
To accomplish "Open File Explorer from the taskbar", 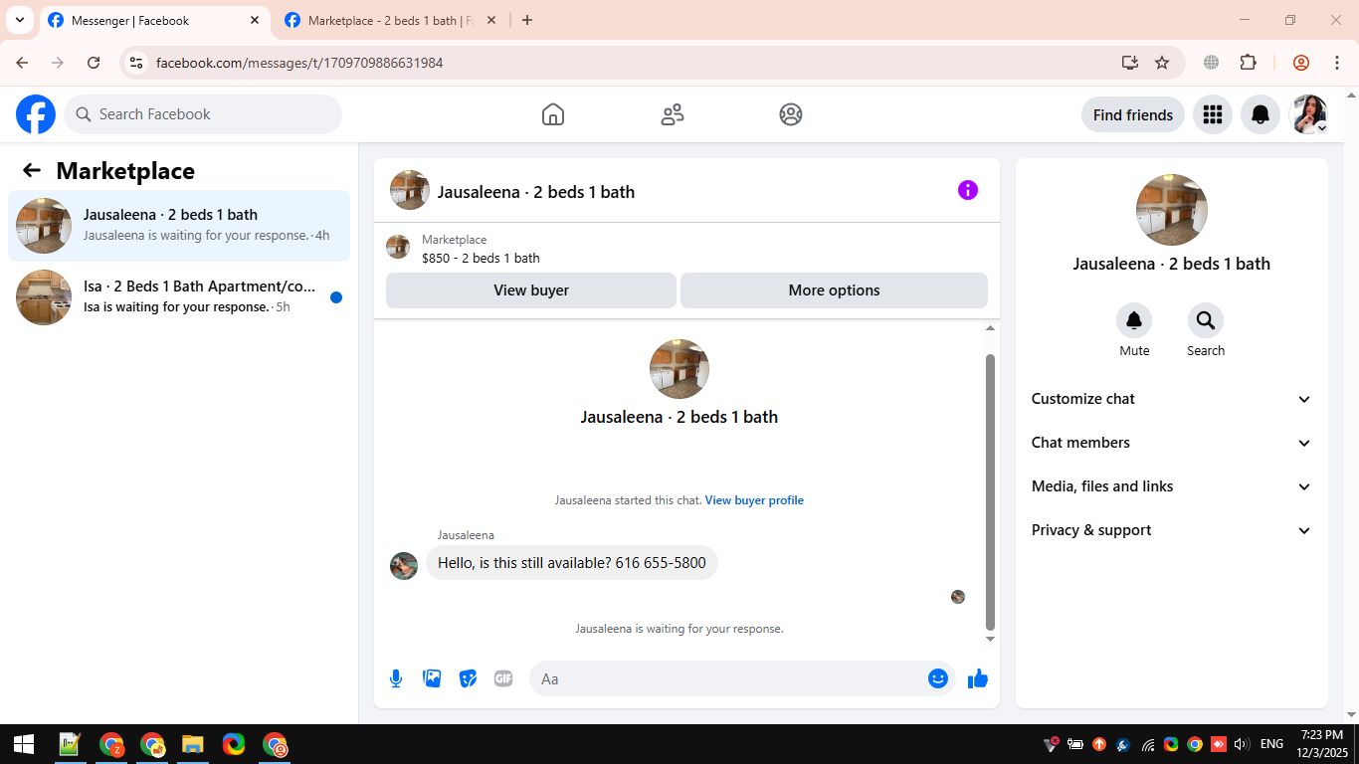I will [x=193, y=744].
